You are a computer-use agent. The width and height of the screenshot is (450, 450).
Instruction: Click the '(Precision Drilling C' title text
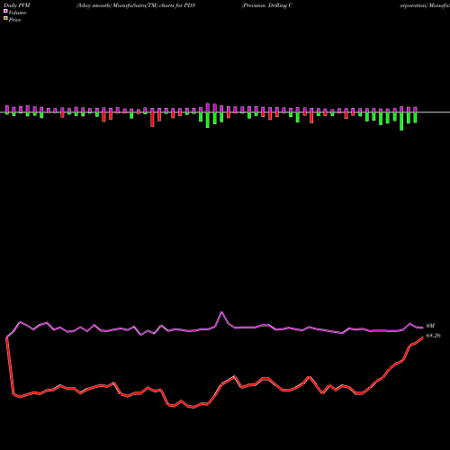(x=267, y=5)
